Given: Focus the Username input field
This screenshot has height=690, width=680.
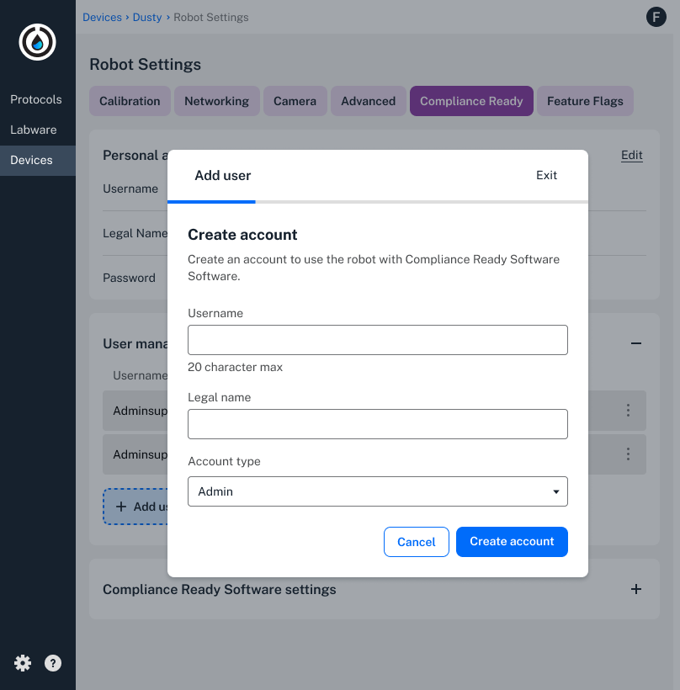Looking at the screenshot, I should pyautogui.click(x=378, y=340).
